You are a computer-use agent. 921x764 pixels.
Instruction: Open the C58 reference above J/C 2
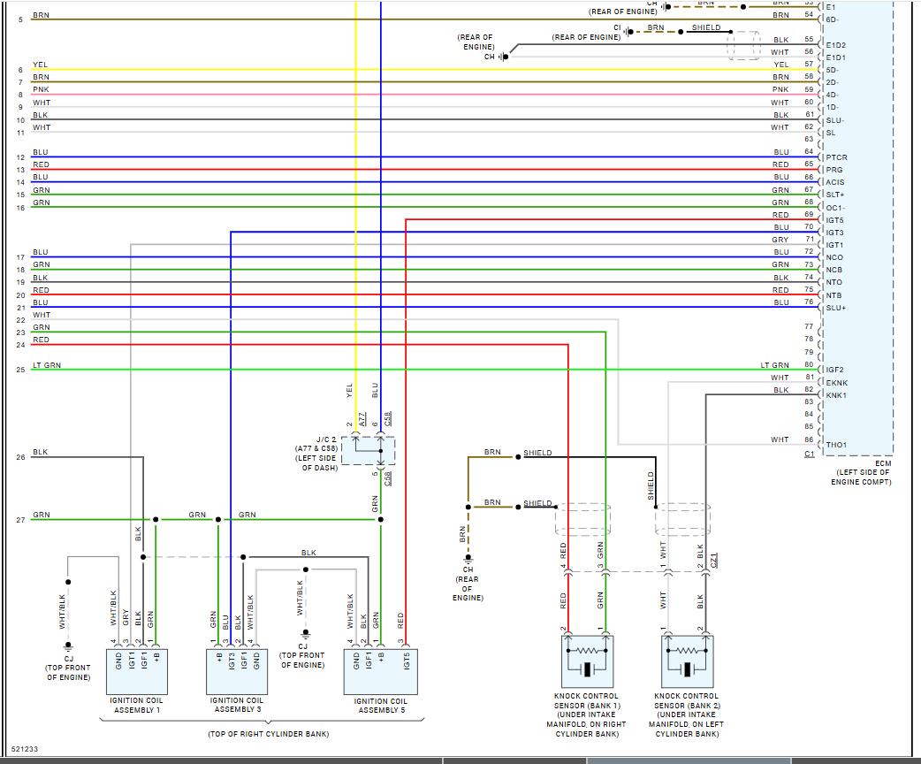[x=388, y=416]
